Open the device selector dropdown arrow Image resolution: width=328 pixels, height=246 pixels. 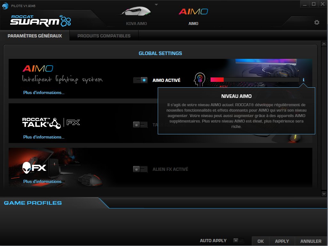(x=156, y=4)
